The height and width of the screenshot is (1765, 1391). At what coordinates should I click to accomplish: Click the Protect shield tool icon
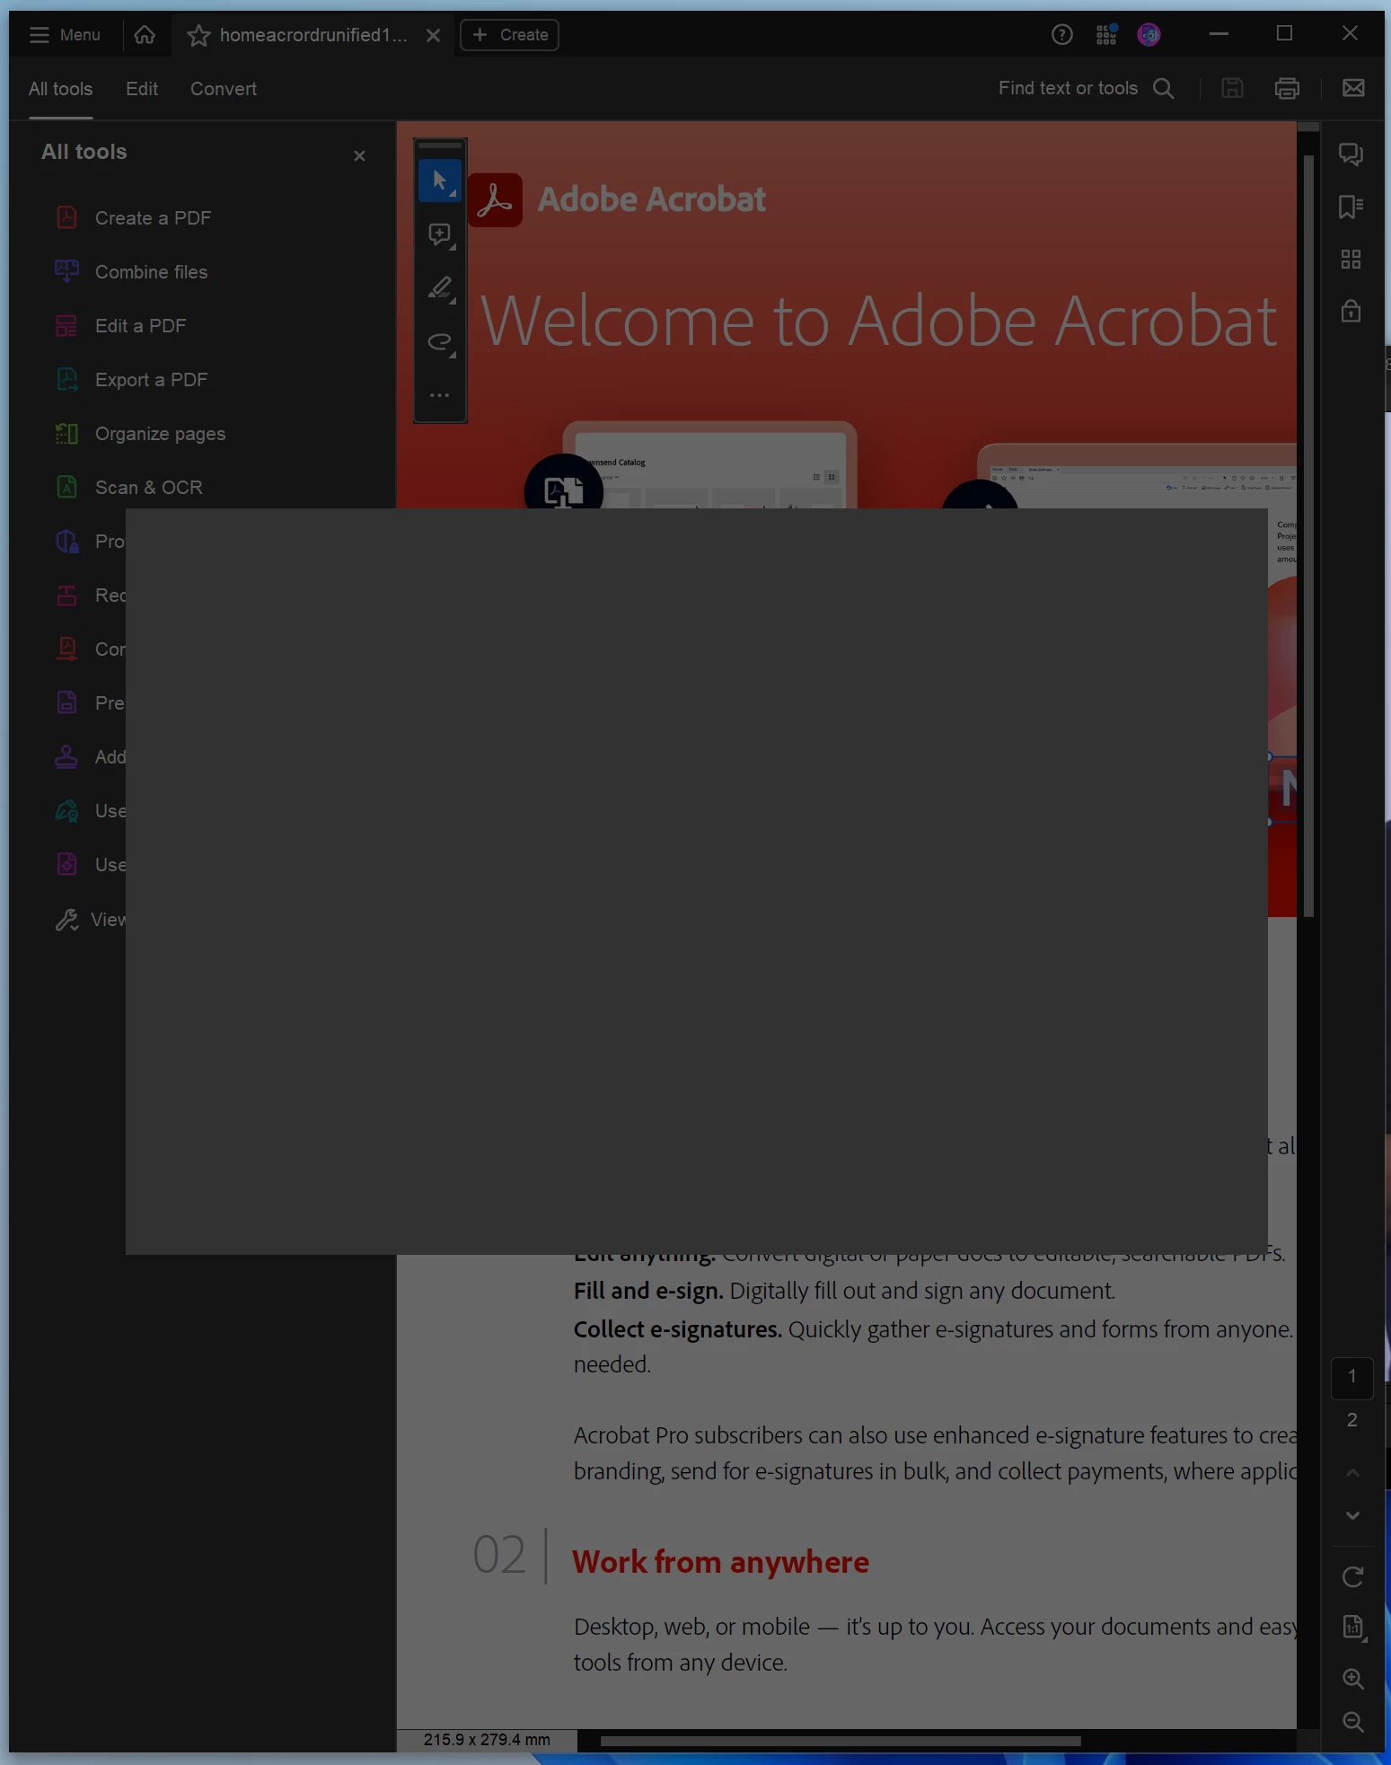pyautogui.click(x=67, y=542)
